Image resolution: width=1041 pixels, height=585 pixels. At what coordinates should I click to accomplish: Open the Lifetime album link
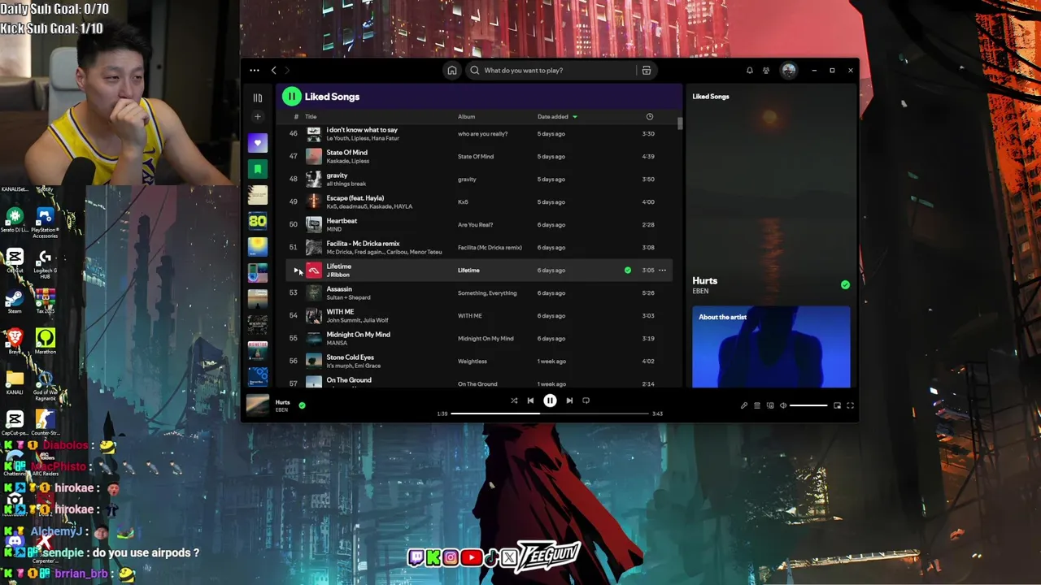click(468, 270)
